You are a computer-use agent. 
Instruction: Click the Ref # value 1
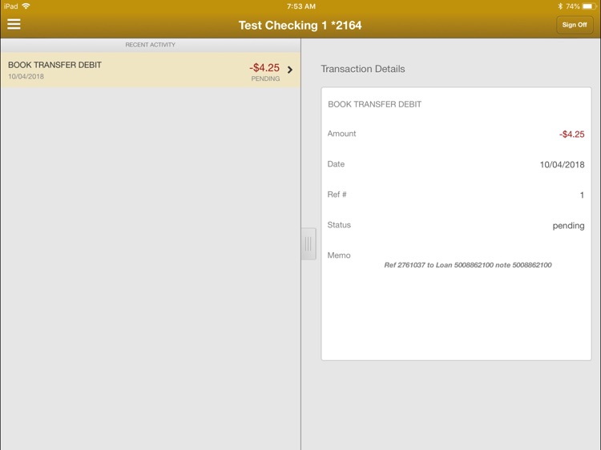click(582, 195)
